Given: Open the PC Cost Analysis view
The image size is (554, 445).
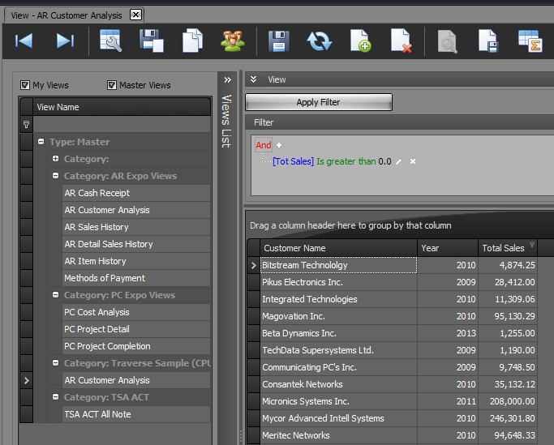Looking at the screenshot, I should tap(136, 312).
